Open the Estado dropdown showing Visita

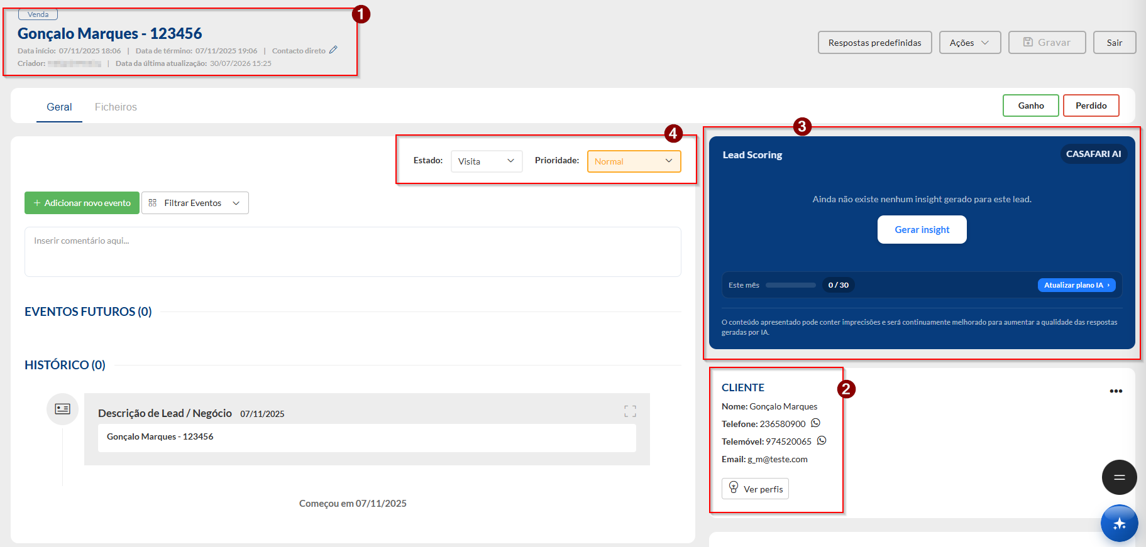pos(487,161)
